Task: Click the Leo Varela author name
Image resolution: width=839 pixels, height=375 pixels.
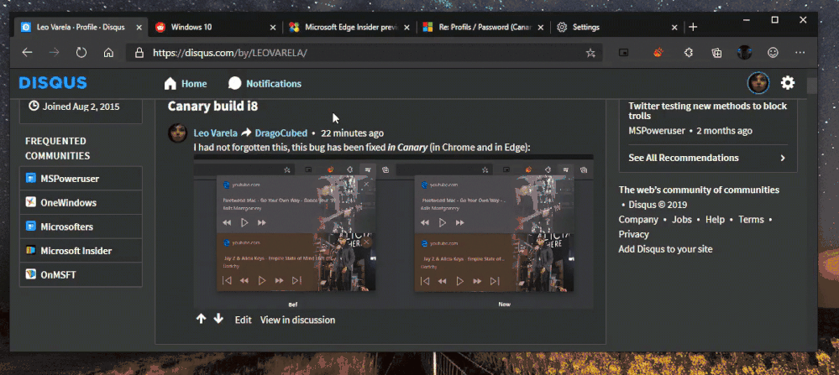Action: pos(215,133)
